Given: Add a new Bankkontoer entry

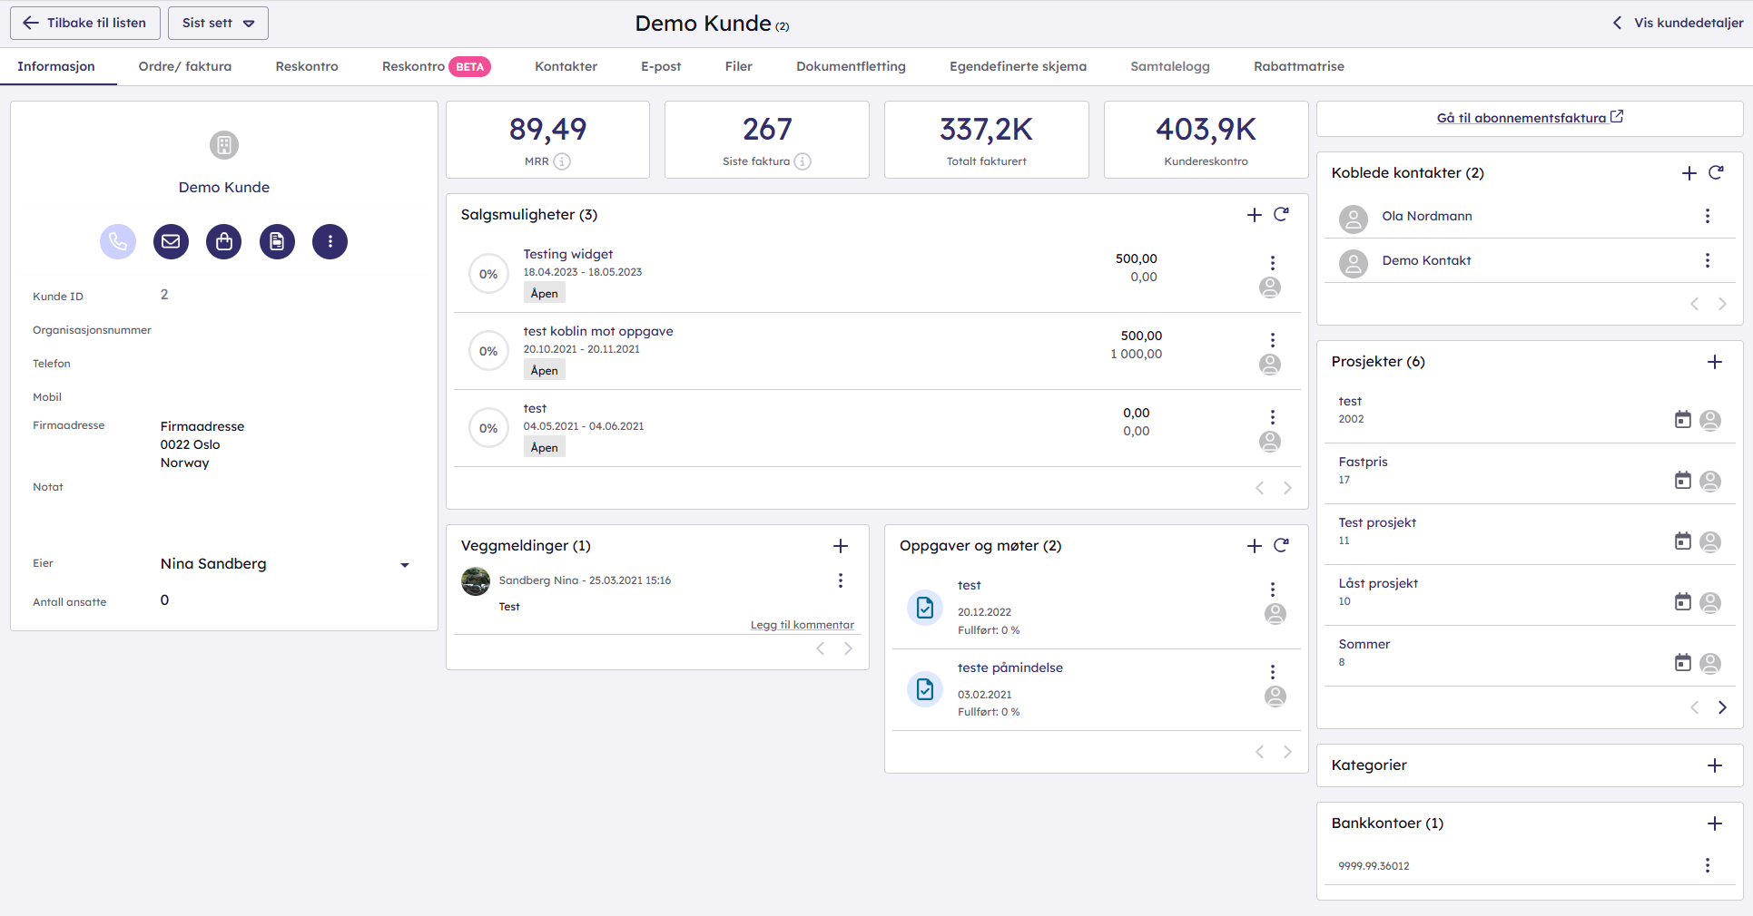Looking at the screenshot, I should pos(1714,823).
